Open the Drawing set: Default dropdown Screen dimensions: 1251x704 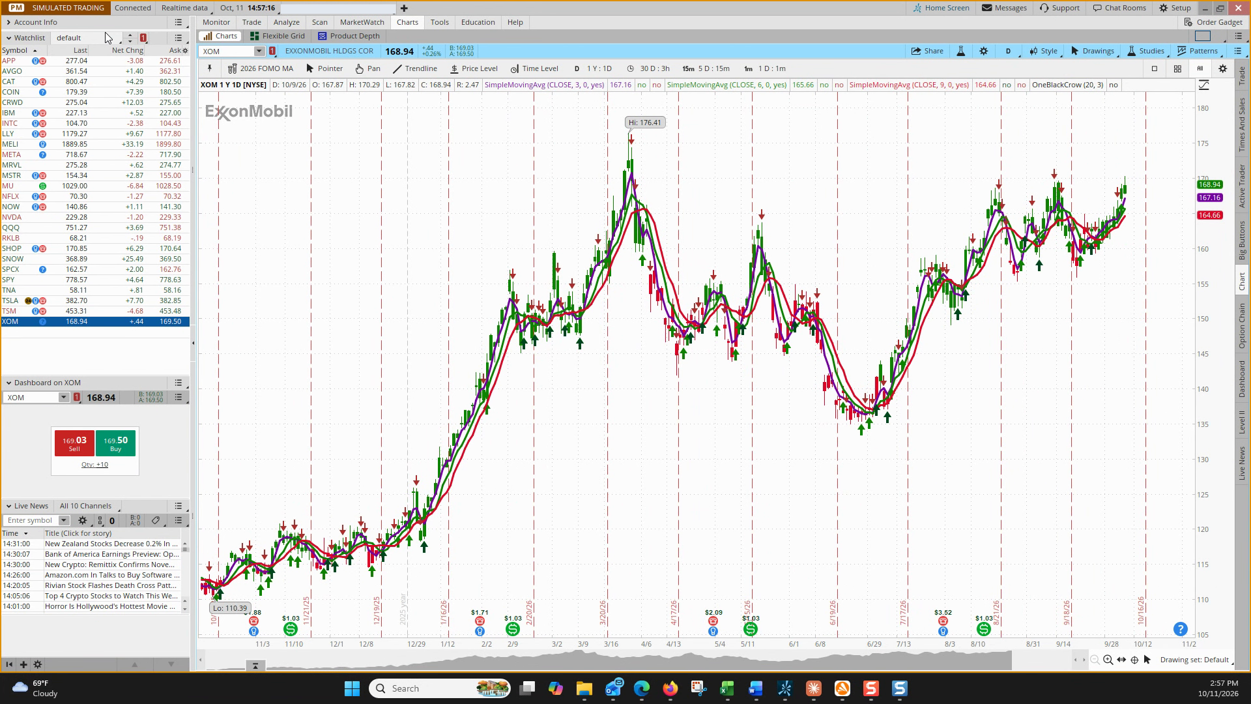(x=1194, y=660)
